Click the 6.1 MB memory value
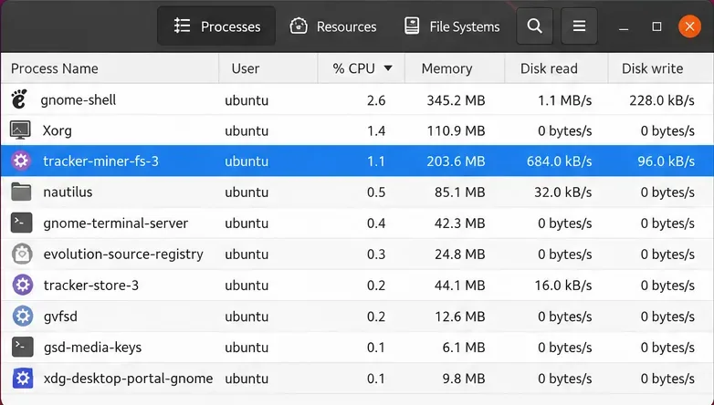 [x=464, y=348]
